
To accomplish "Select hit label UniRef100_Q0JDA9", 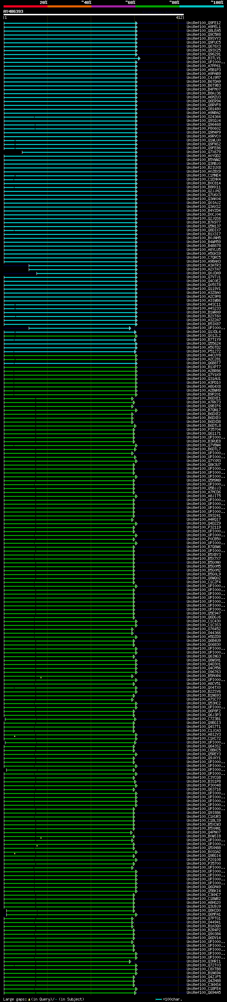I will point(204,273).
